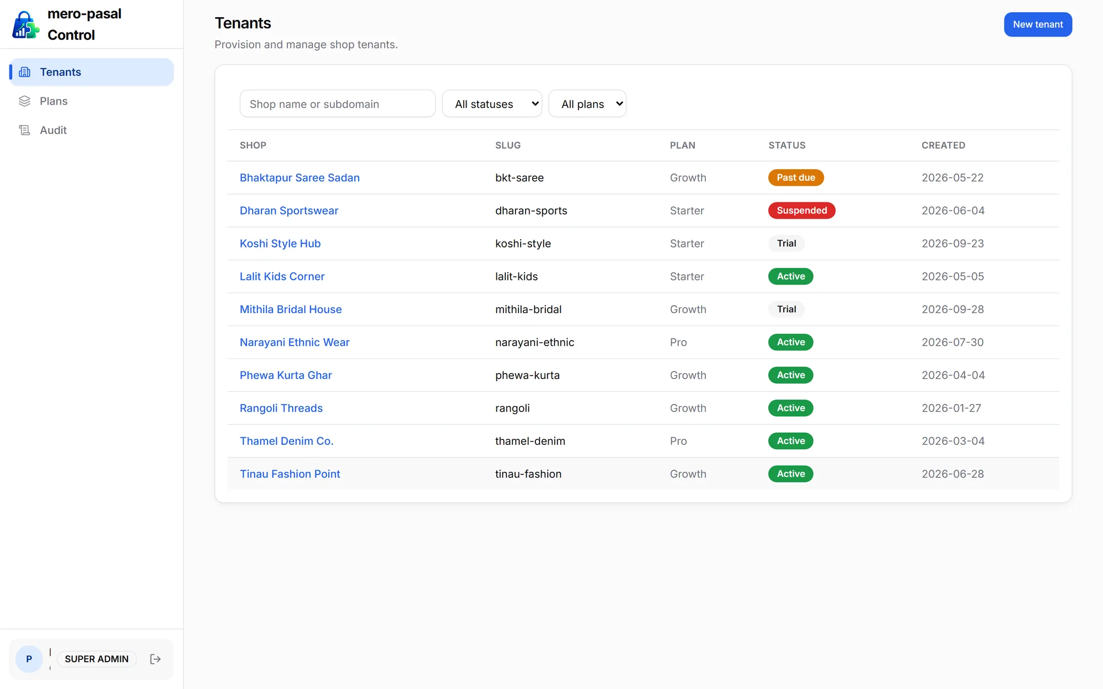The width and height of the screenshot is (1103, 689).
Task: Open the All plans dropdown
Action: point(587,104)
